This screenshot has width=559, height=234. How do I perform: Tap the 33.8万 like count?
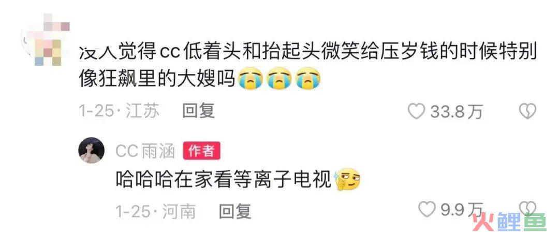[x=456, y=112]
